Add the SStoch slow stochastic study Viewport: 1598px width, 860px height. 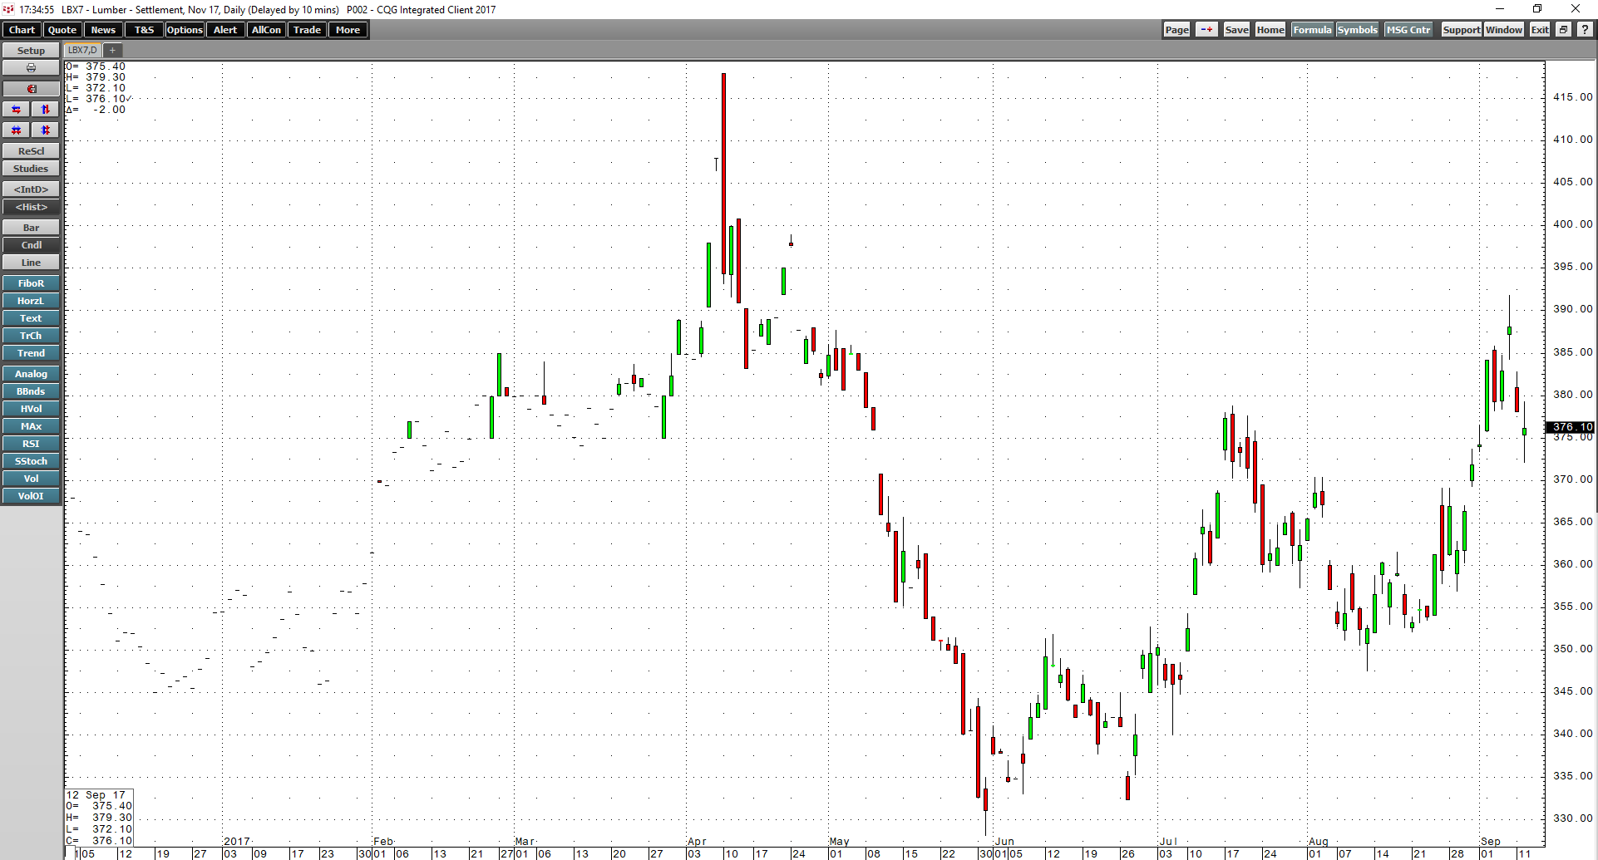pyautogui.click(x=31, y=461)
